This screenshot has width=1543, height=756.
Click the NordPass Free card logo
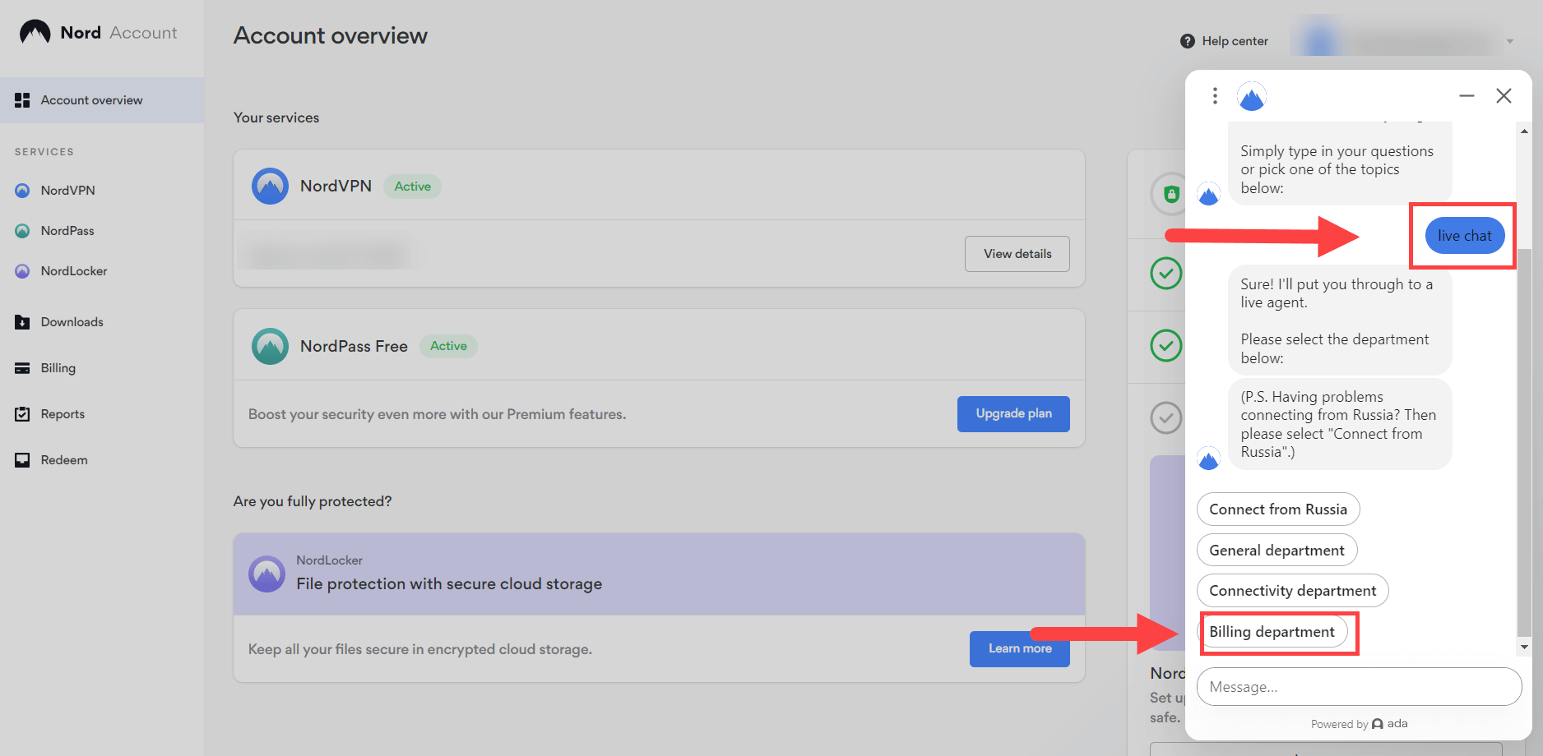(270, 347)
